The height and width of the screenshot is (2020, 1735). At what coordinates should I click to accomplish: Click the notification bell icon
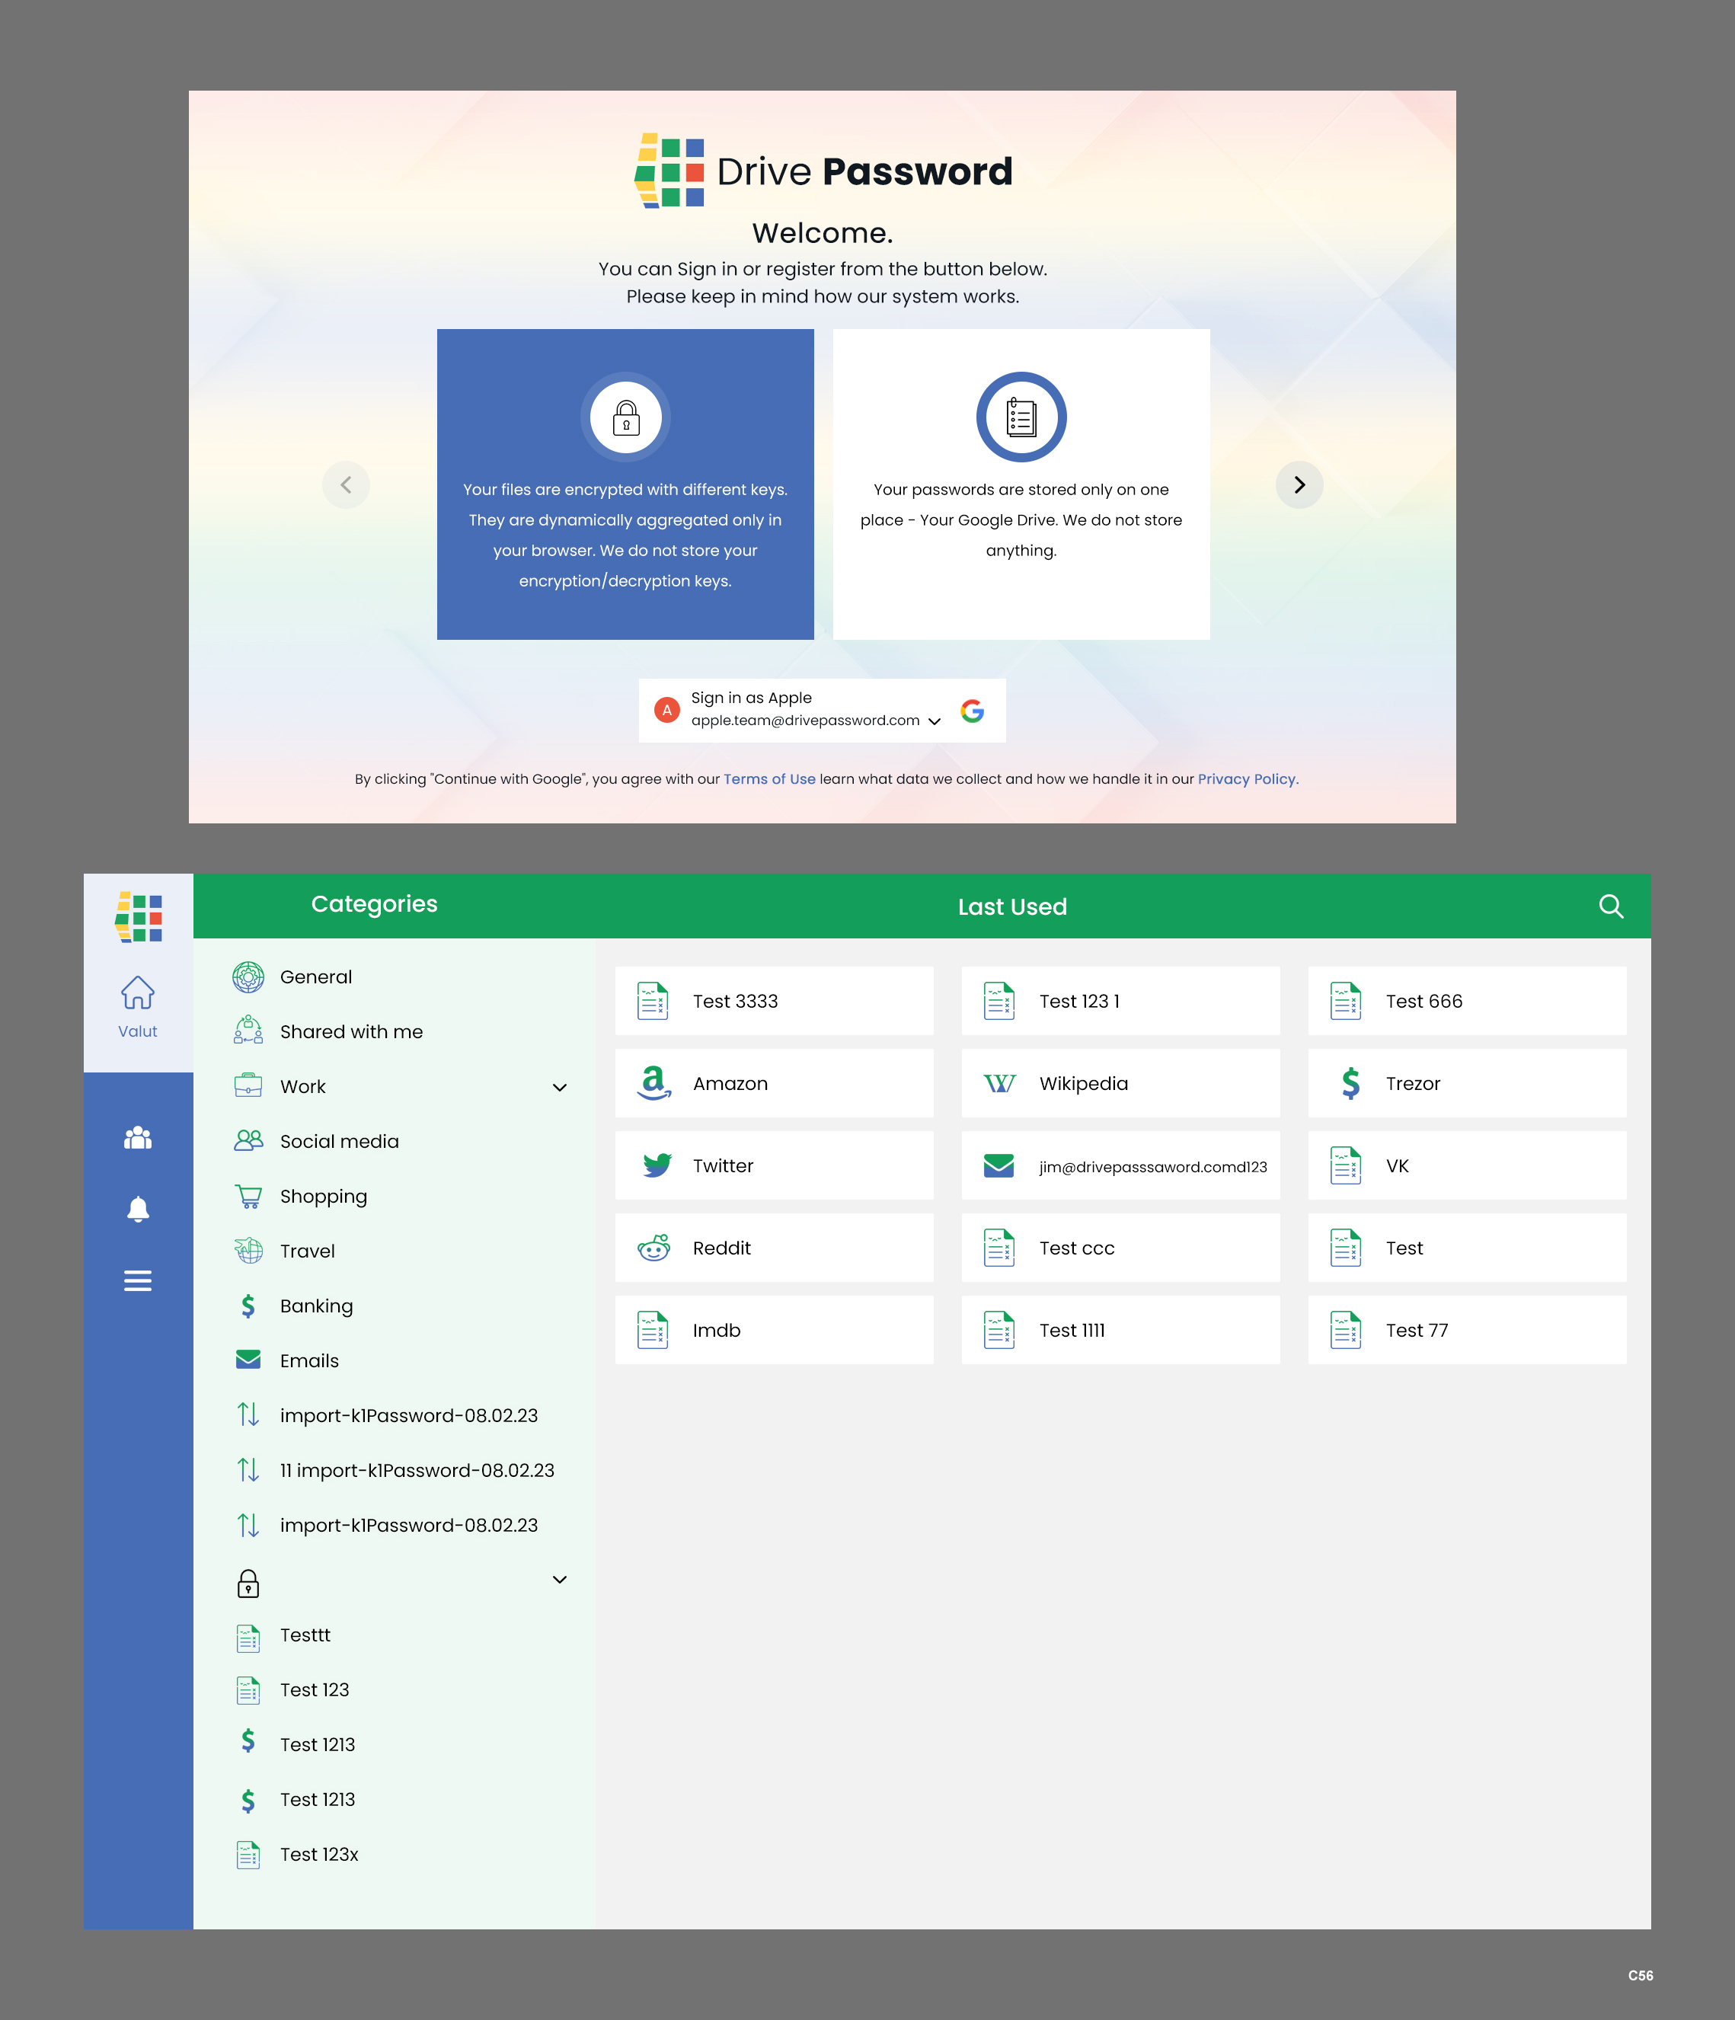pos(137,1209)
